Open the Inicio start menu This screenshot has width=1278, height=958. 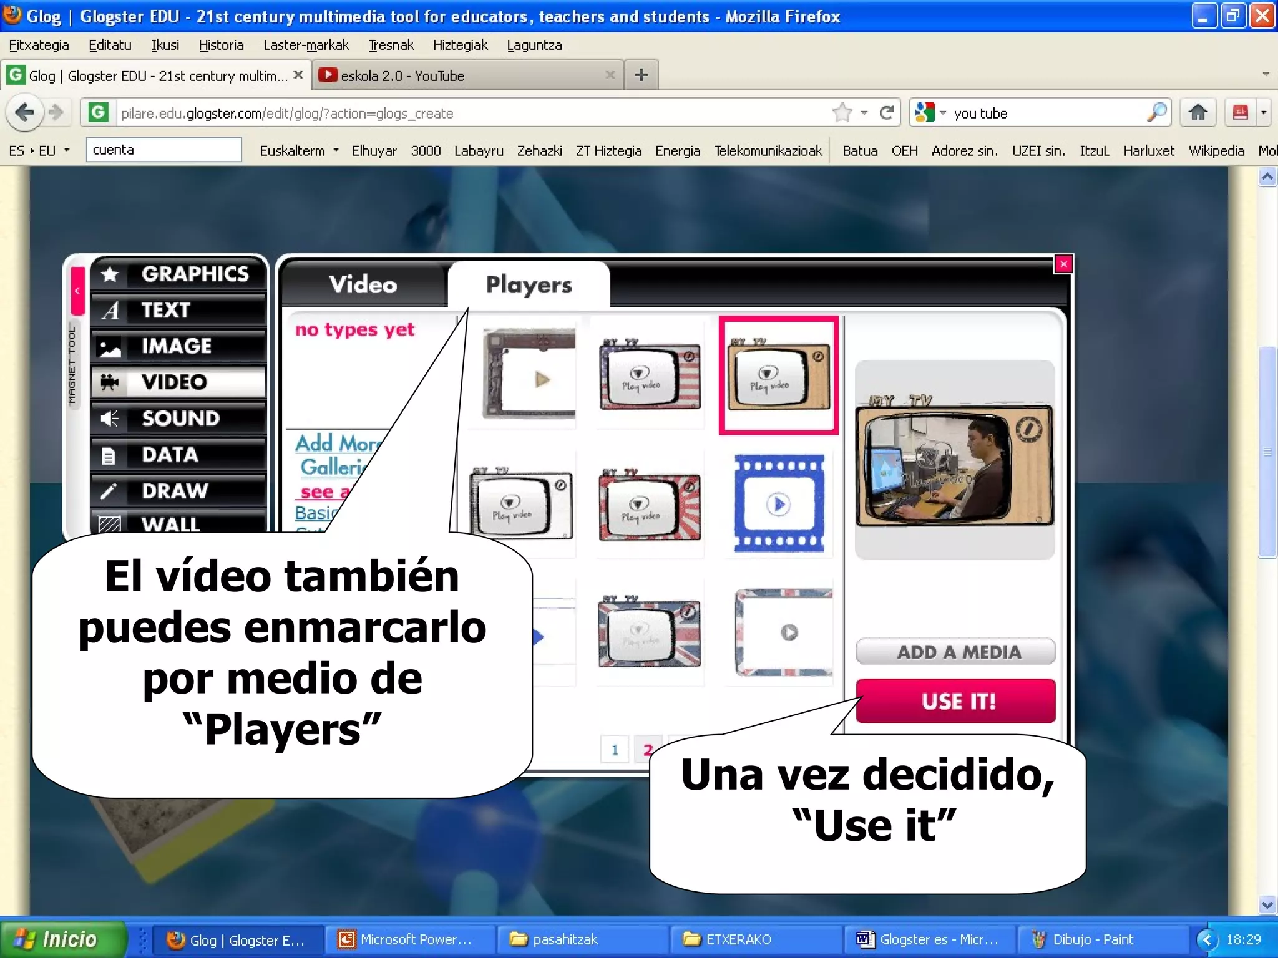coord(62,939)
